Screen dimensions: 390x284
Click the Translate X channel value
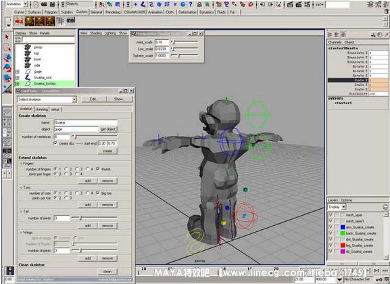click(379, 53)
